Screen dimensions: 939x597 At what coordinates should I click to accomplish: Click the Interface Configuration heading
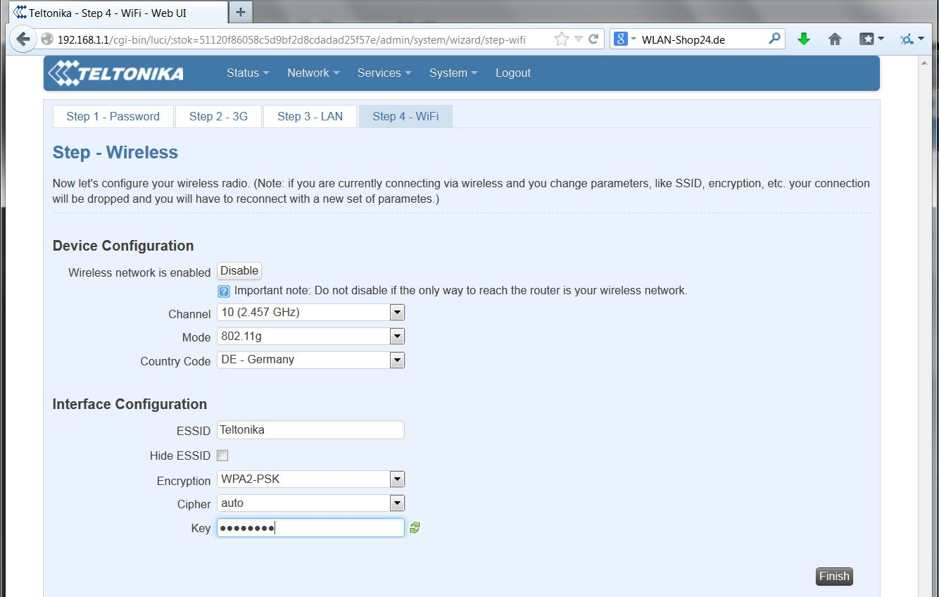pyautogui.click(x=130, y=404)
